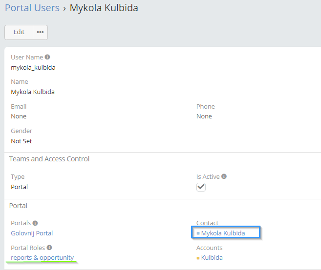Click the Name field value Mykola Kulbida
This screenshot has height=270, width=321.
click(32, 92)
